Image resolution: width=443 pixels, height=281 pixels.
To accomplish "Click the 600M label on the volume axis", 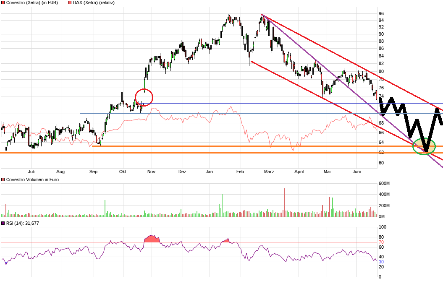I will click(x=385, y=184).
